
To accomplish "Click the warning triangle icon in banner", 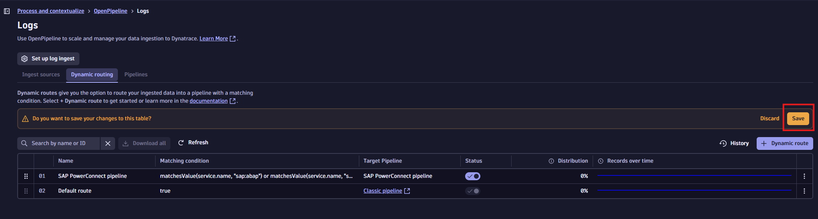I will (x=25, y=119).
